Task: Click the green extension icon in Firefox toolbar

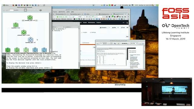Action: click(112, 16)
